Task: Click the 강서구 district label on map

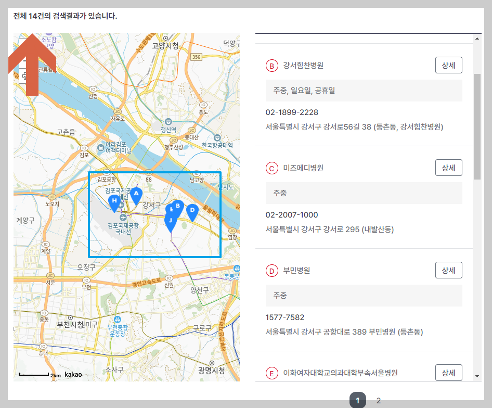Action: (x=151, y=205)
